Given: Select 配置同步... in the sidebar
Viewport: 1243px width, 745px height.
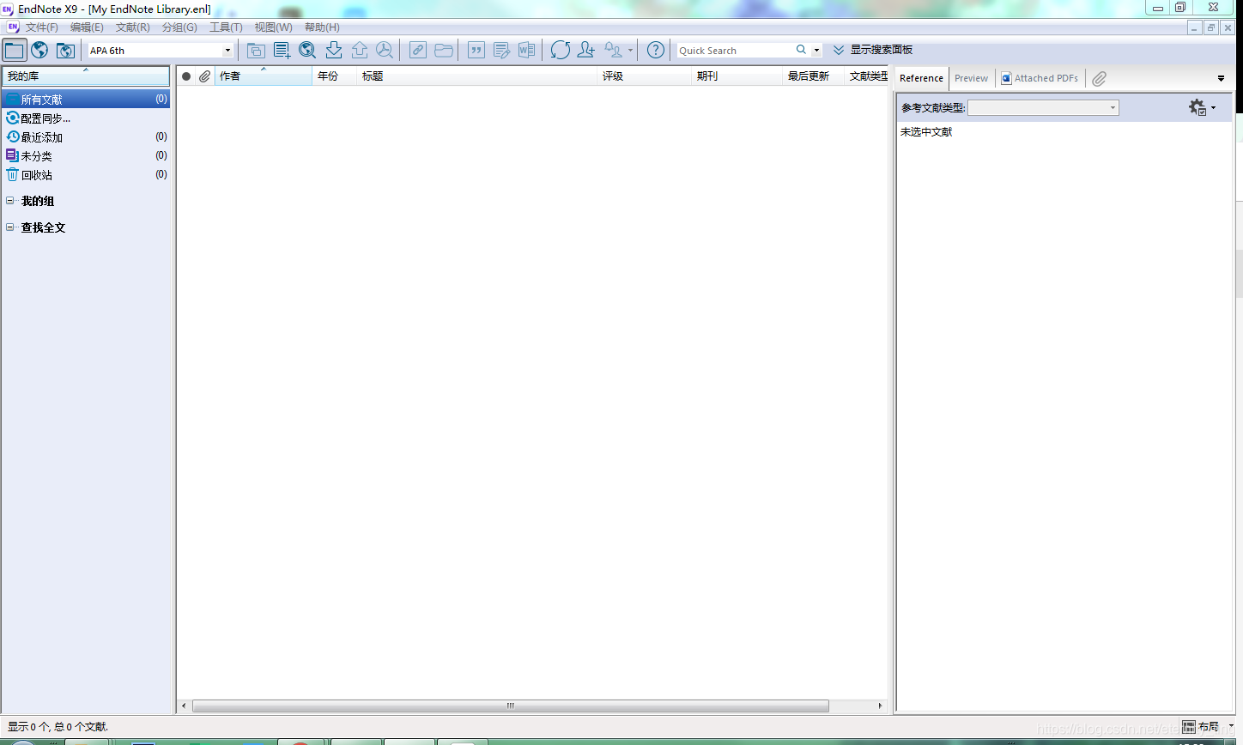Looking at the screenshot, I should click(x=86, y=118).
